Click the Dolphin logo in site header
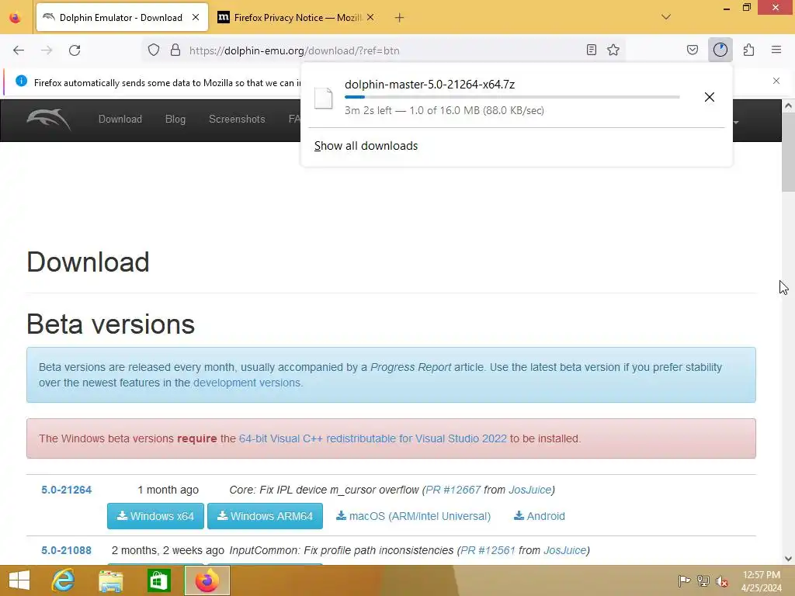 click(x=49, y=119)
